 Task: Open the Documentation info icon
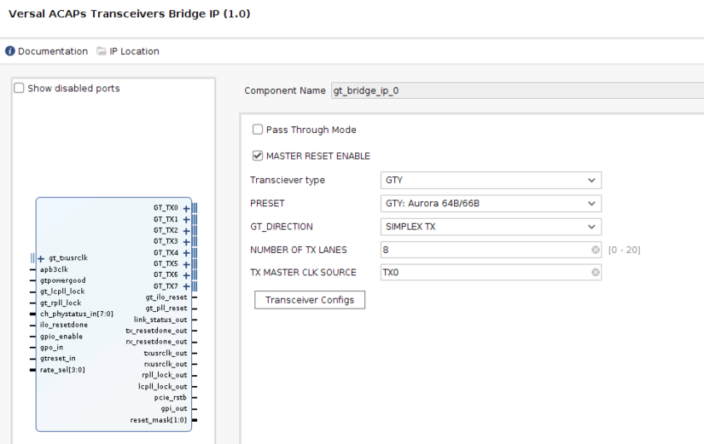(x=10, y=51)
